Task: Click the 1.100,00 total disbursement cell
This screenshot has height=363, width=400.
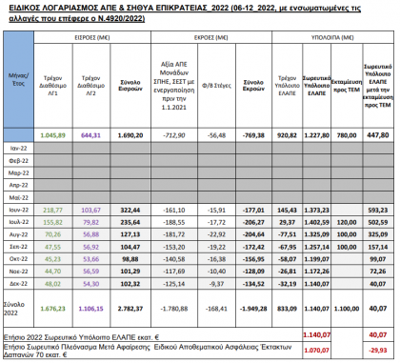Action: tap(347, 309)
